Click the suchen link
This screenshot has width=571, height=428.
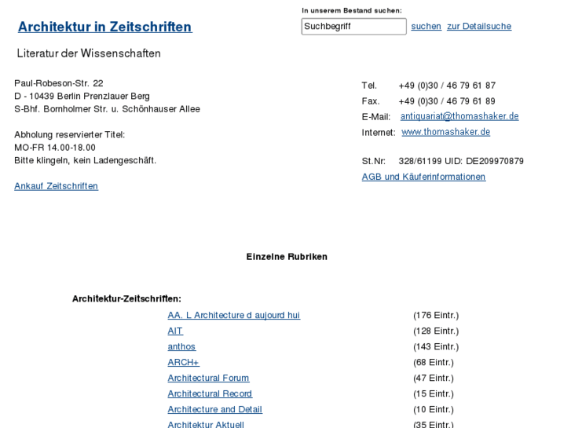426,26
